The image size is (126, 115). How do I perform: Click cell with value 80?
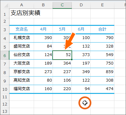pyautogui.click(x=43, y=81)
